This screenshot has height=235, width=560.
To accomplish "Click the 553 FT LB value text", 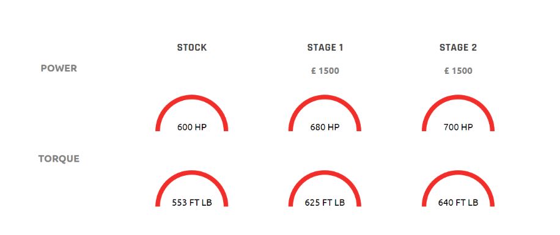I will coord(192,203).
